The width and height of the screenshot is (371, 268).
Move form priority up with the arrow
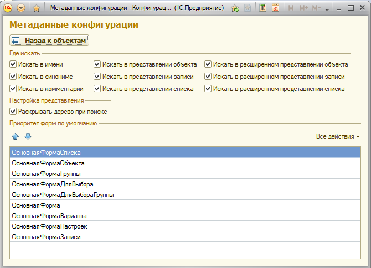(x=15, y=136)
